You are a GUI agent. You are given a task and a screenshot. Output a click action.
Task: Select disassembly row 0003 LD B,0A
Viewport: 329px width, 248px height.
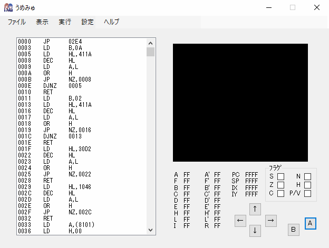[x=82, y=48]
